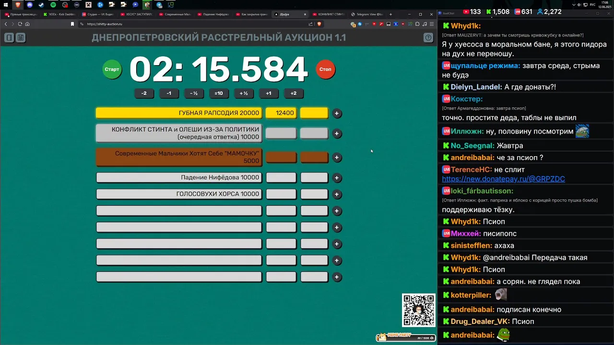Click the browser back arrow

coord(6,24)
